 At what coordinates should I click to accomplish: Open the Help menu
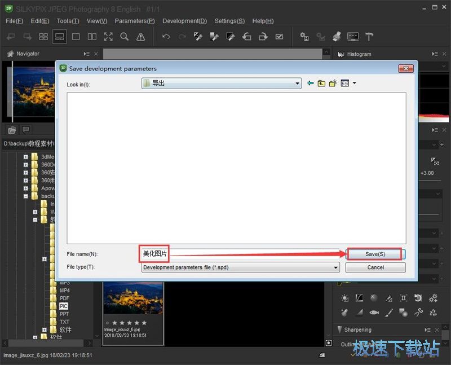pos(263,21)
